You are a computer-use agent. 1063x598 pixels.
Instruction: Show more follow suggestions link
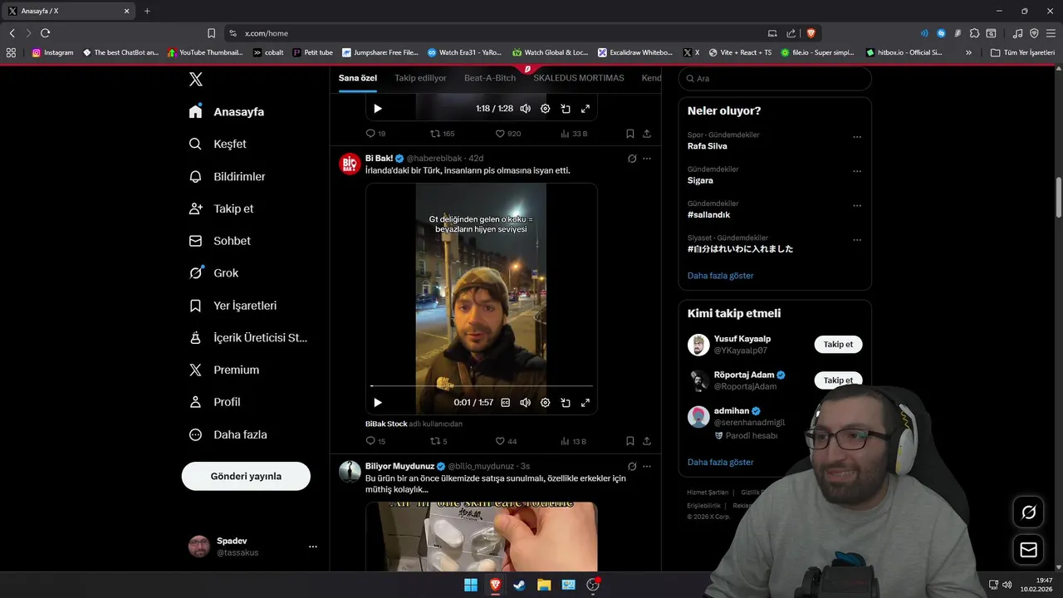[720, 462]
